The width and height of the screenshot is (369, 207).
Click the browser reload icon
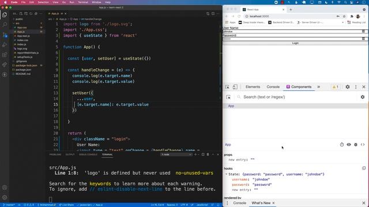pyautogui.click(x=239, y=16)
